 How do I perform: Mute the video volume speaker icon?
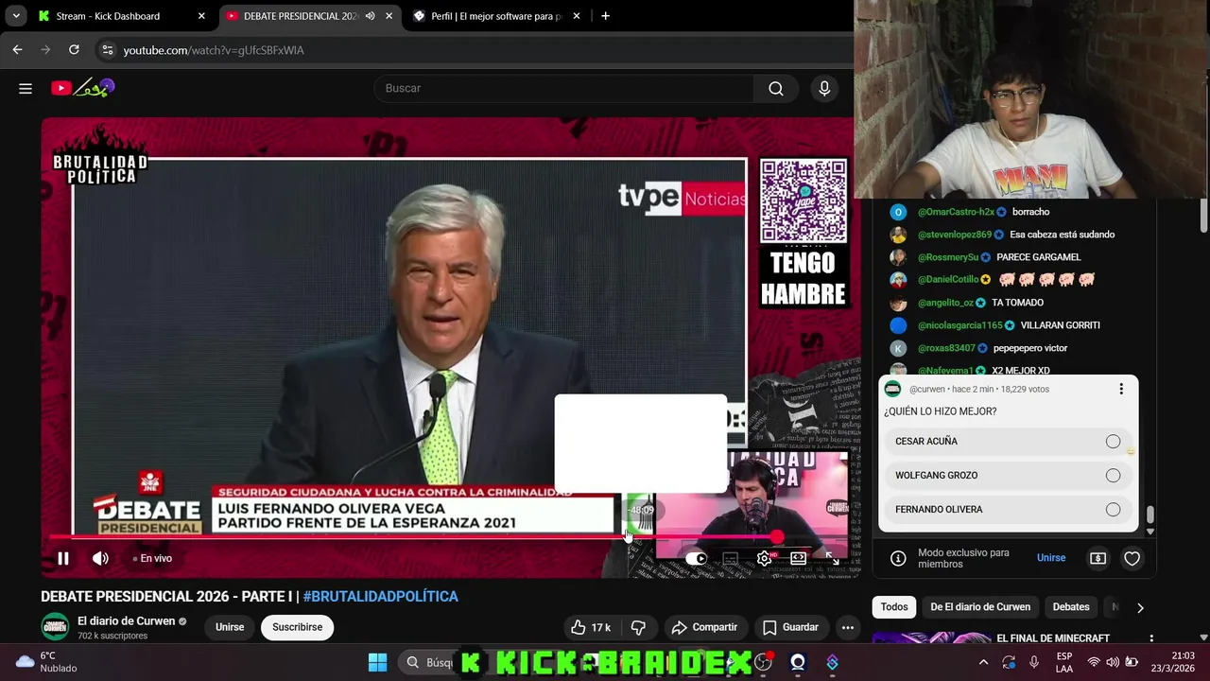(x=100, y=558)
